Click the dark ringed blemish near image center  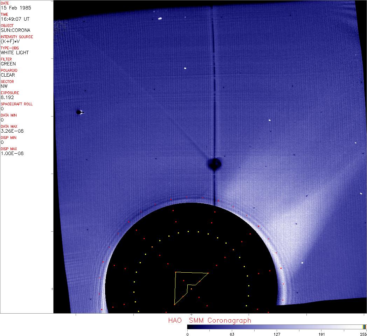[214, 164]
